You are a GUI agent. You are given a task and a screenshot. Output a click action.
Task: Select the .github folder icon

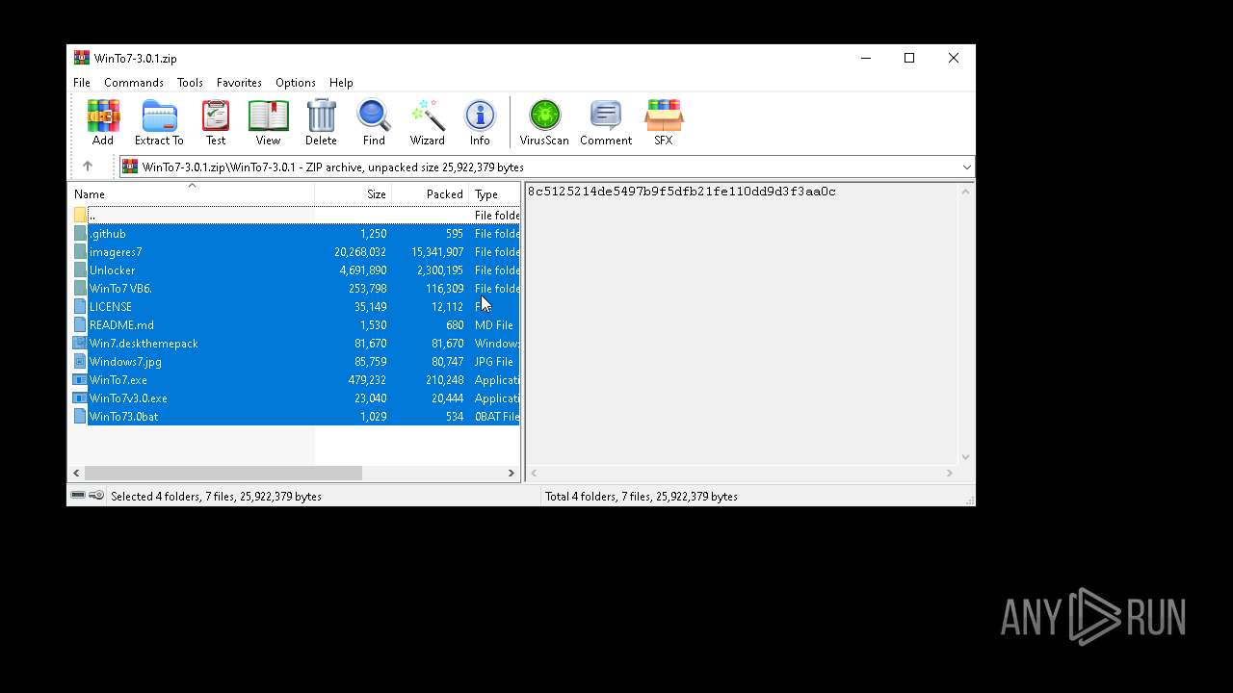click(80, 234)
